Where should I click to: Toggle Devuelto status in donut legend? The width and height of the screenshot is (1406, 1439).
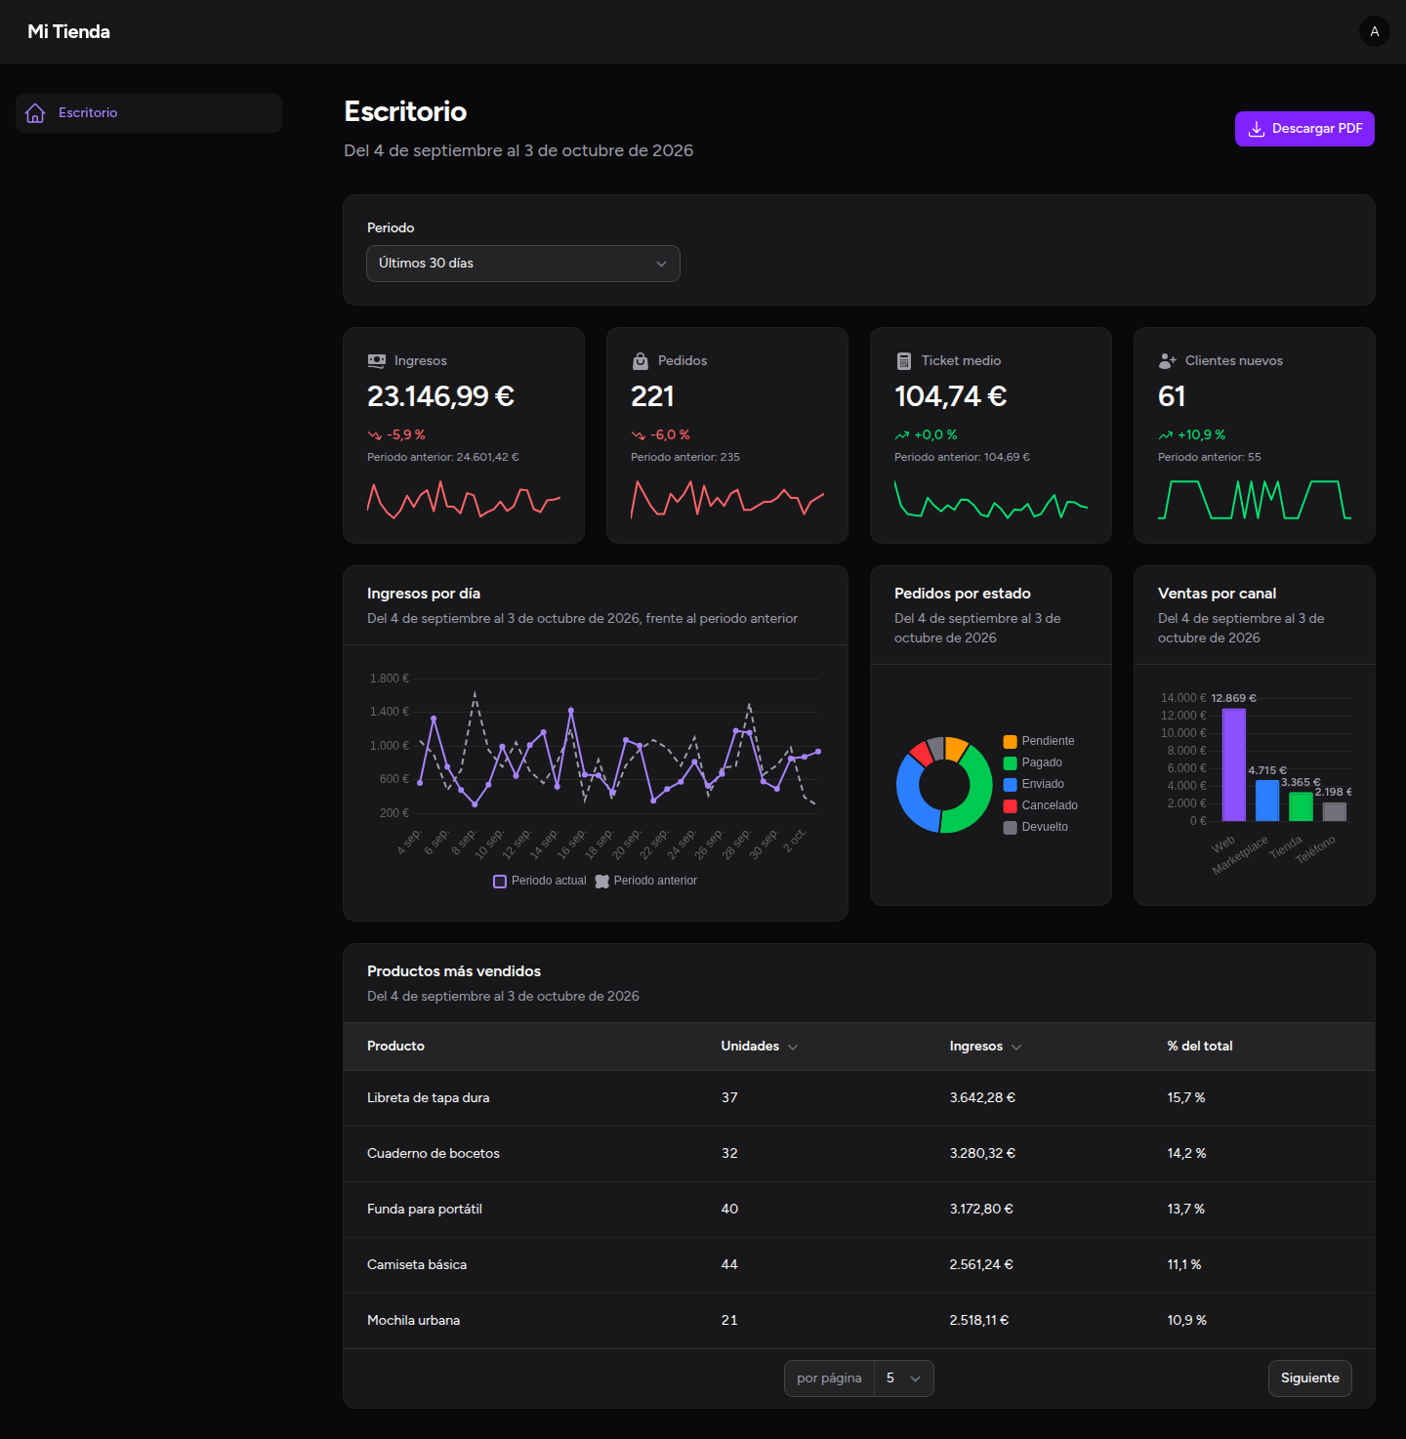pyautogui.click(x=1036, y=828)
